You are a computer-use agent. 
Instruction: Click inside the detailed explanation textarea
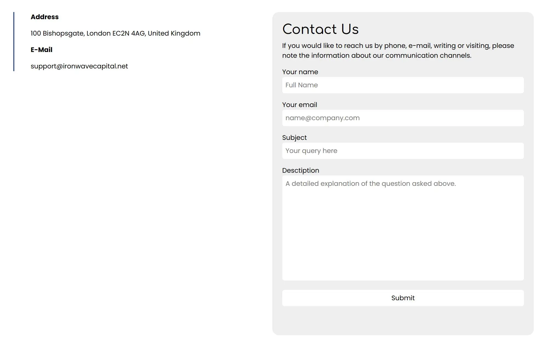click(403, 228)
